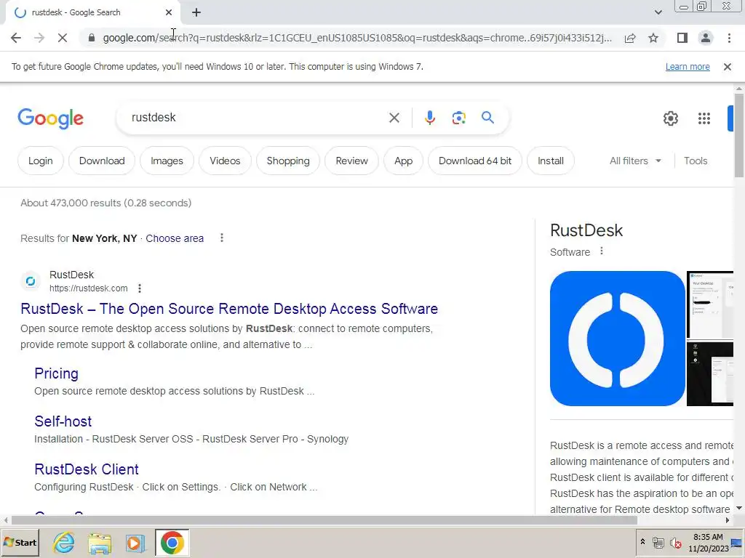
Task: Filter results by App chip
Action: click(x=403, y=161)
